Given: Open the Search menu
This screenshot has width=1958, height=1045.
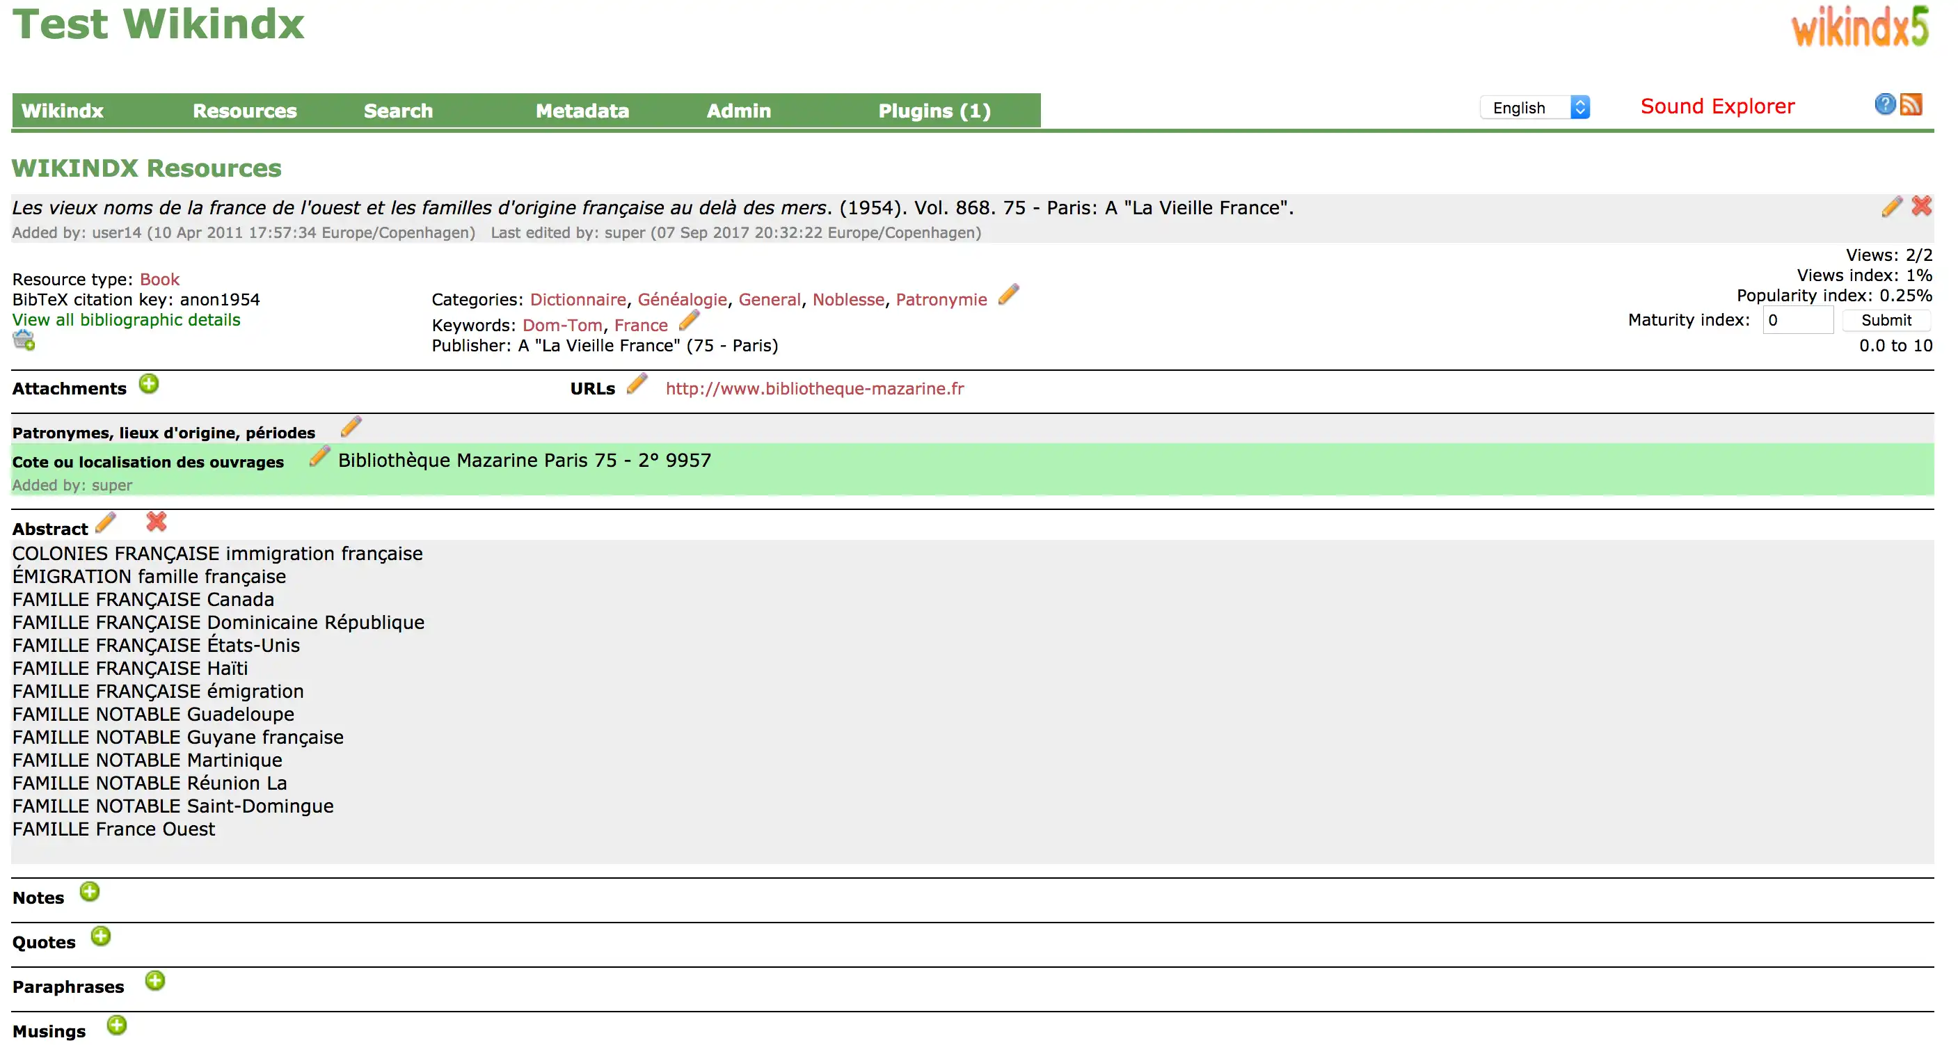Looking at the screenshot, I should click(399, 110).
